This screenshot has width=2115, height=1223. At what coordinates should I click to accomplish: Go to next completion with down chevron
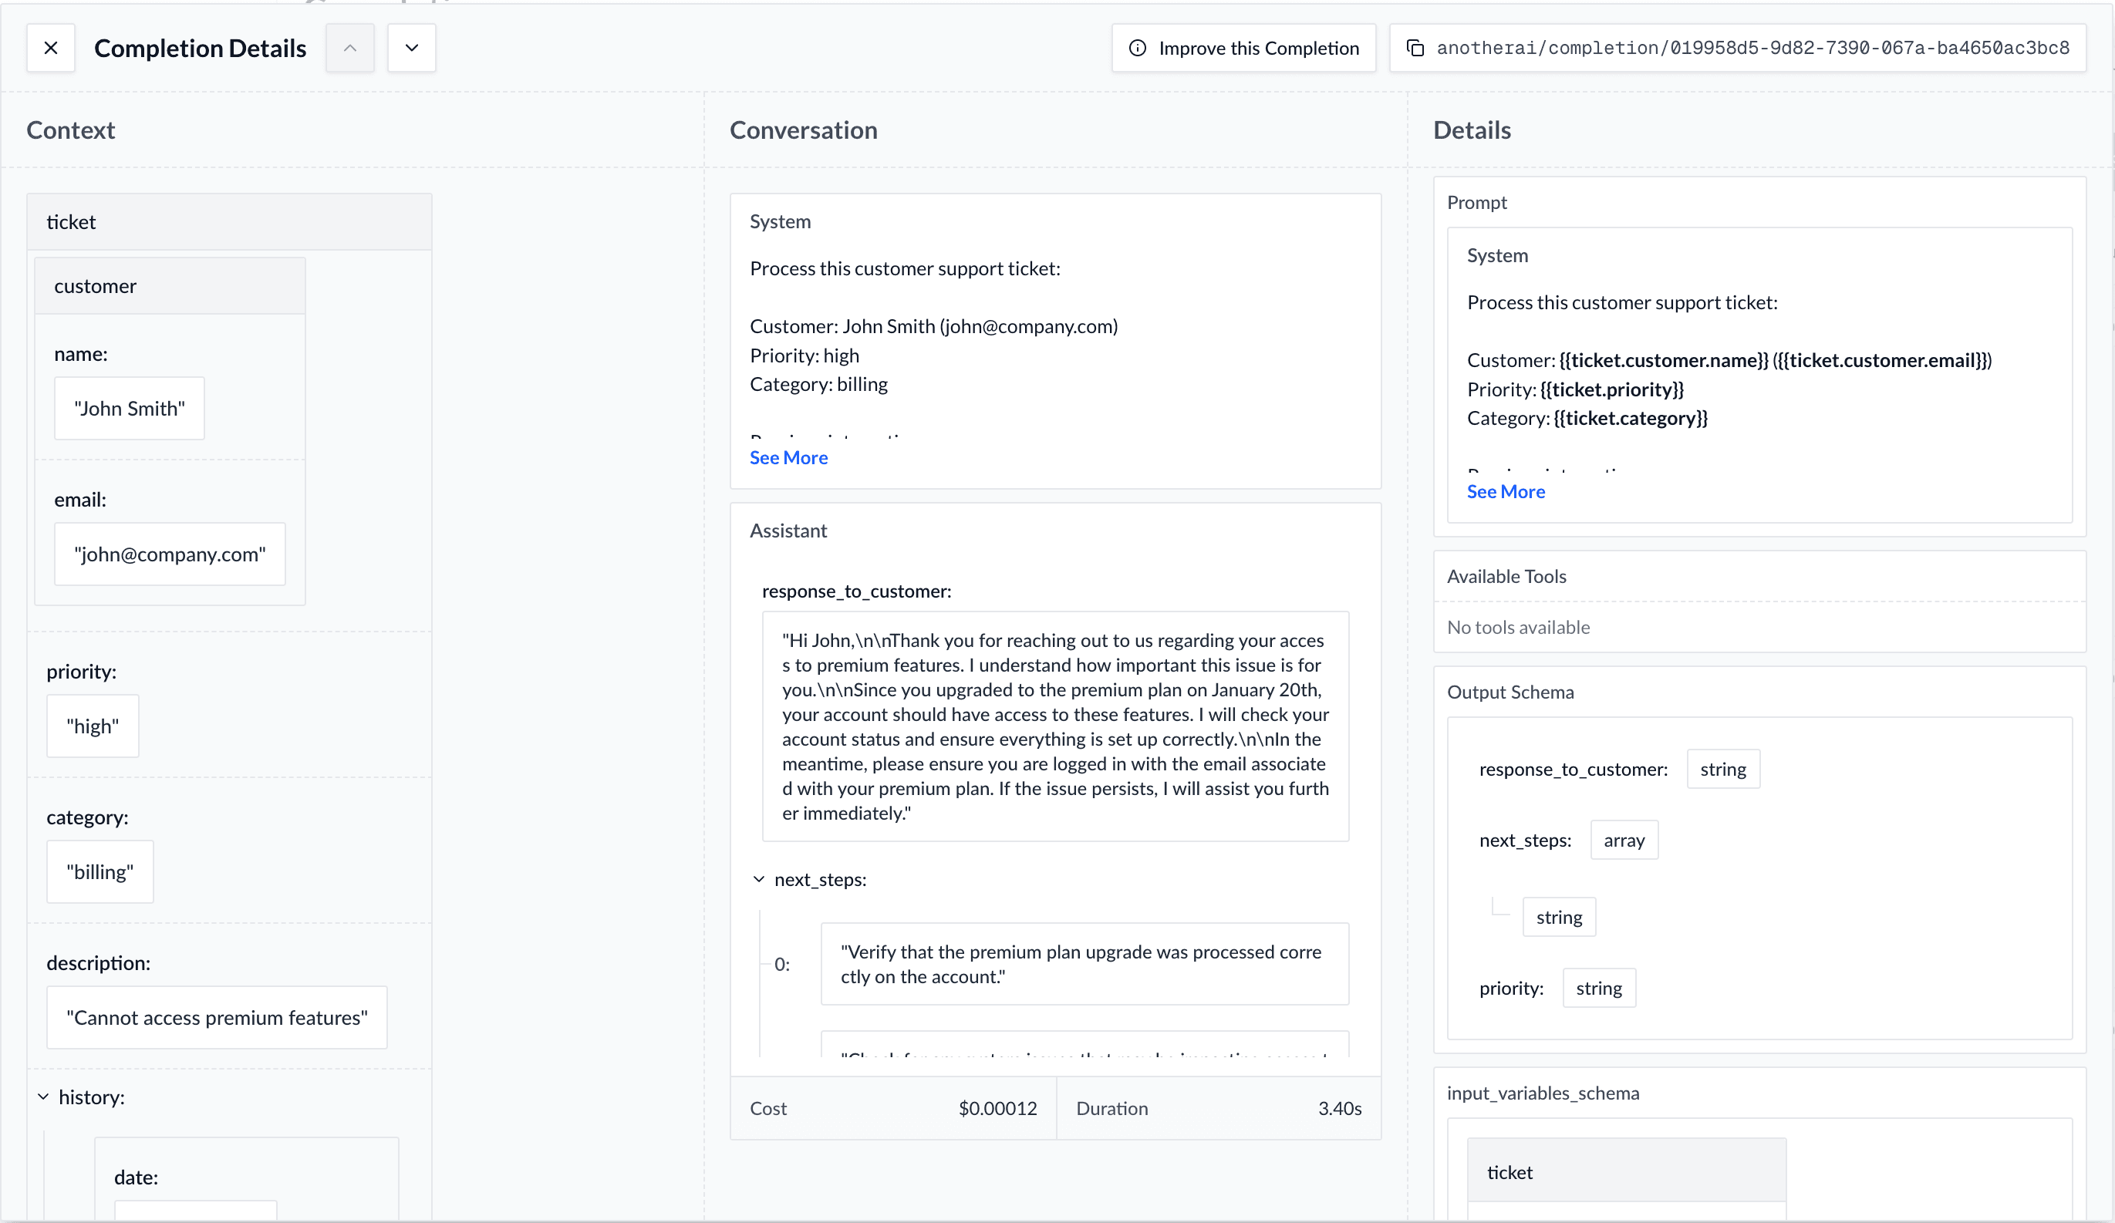tap(411, 48)
